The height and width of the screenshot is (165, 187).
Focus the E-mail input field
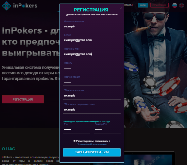point(92,40)
